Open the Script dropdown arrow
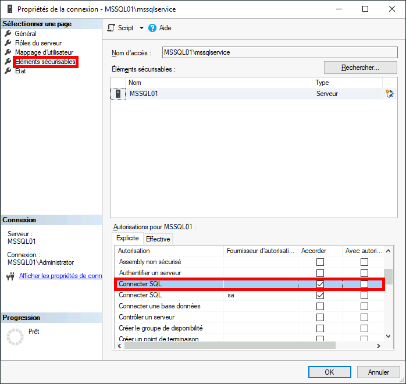The width and height of the screenshot is (406, 384). (x=141, y=28)
